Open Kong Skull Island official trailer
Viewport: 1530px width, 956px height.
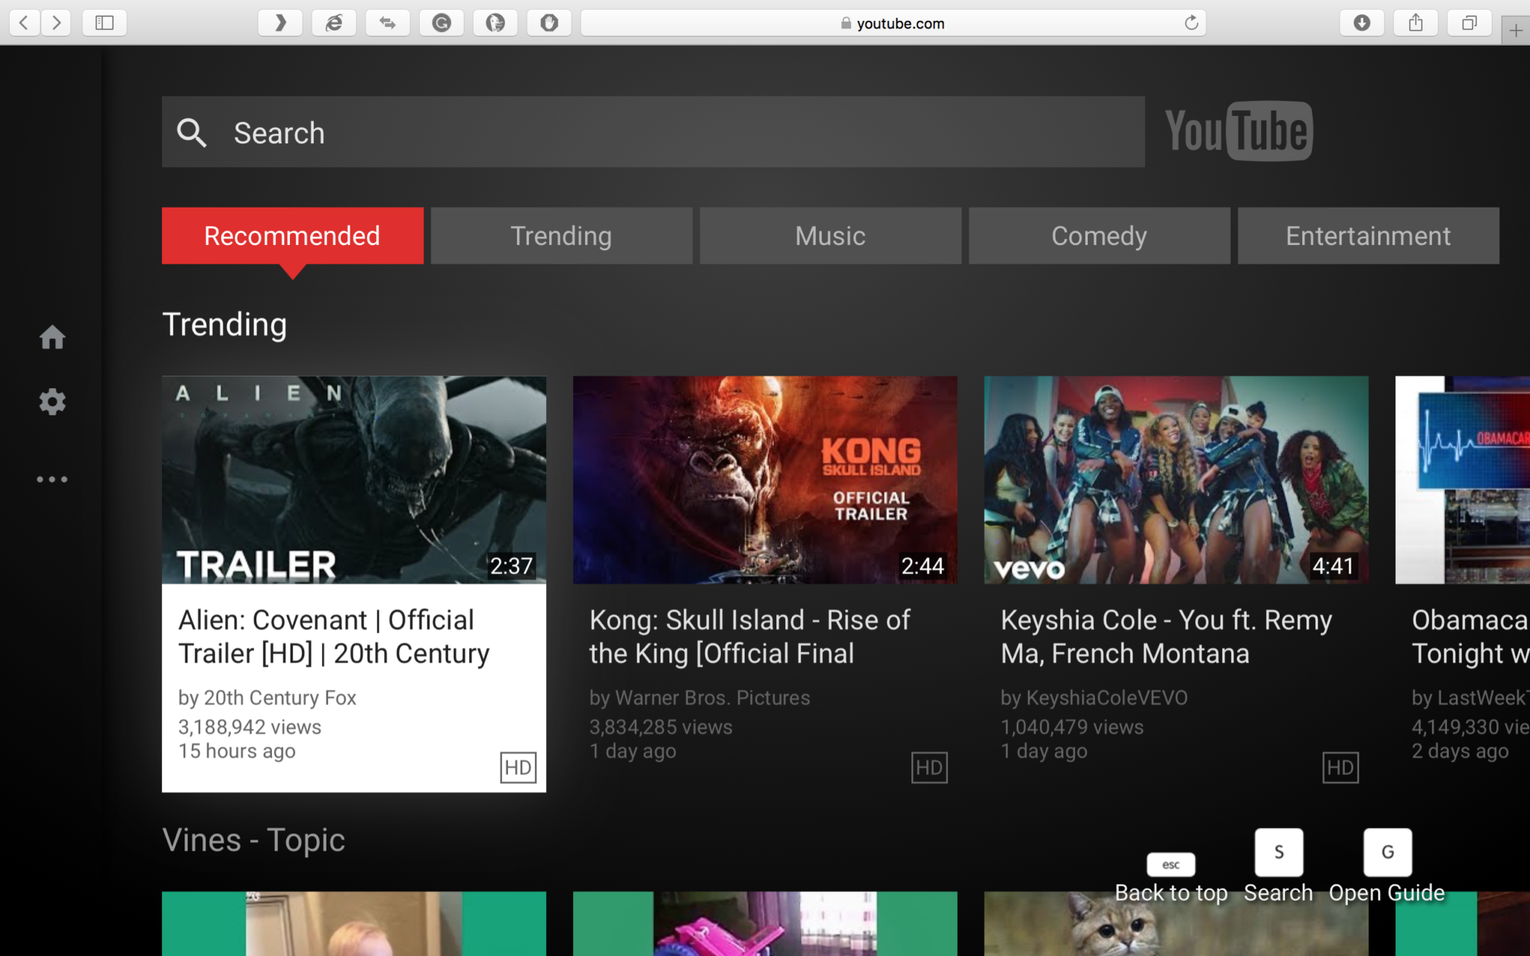click(x=764, y=479)
